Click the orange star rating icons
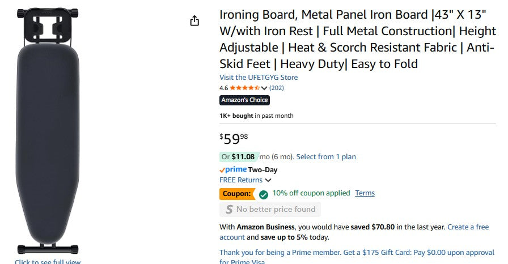This screenshot has height=264, width=508. 244,88
